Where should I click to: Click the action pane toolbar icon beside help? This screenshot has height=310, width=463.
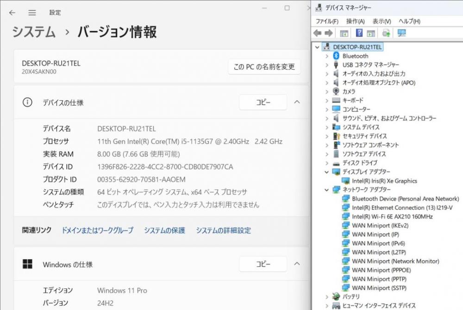coord(371,33)
